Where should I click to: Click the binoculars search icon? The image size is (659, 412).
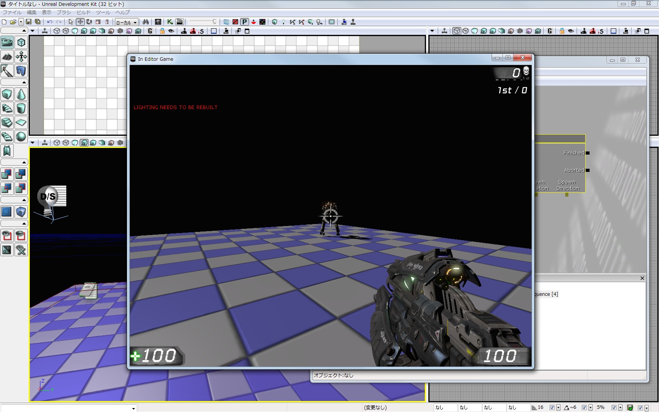(146, 22)
